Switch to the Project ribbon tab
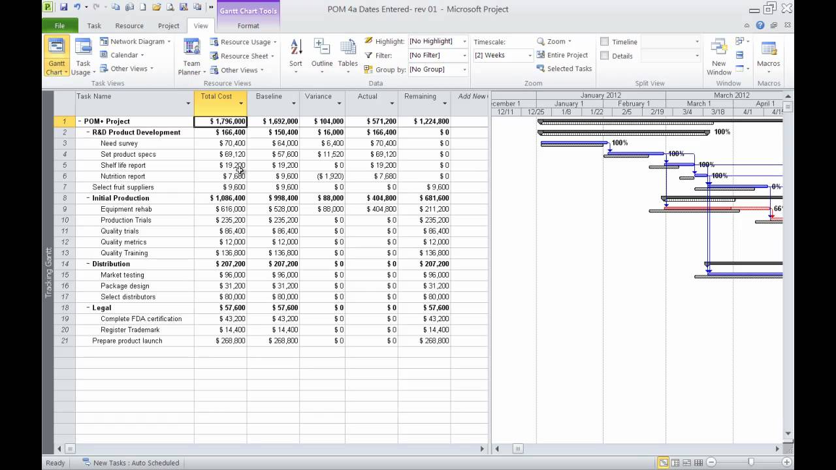Viewport: 836px width, 470px height. point(169,25)
